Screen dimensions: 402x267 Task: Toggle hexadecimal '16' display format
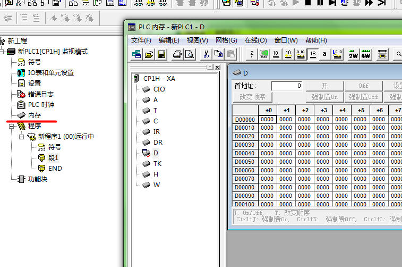pos(313,54)
